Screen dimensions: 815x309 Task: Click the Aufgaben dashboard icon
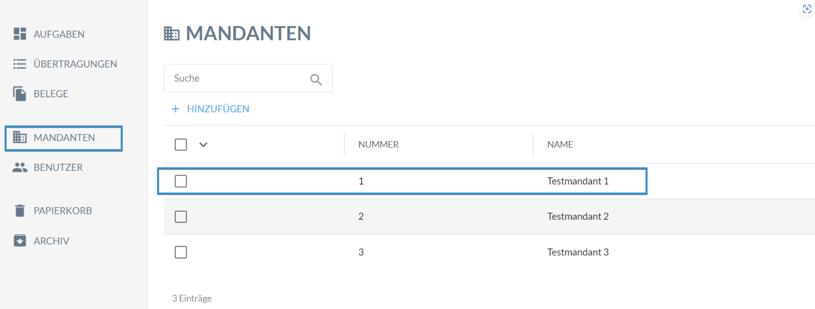point(19,34)
